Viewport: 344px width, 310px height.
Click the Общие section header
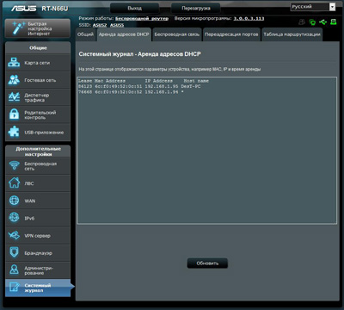pyautogui.click(x=38, y=47)
